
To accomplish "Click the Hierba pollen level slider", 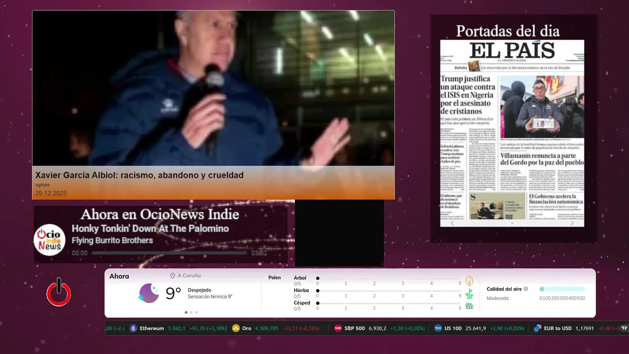I will 389,291.
